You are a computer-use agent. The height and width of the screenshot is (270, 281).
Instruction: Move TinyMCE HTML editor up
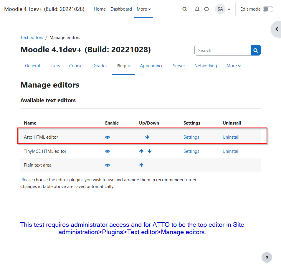(141, 151)
